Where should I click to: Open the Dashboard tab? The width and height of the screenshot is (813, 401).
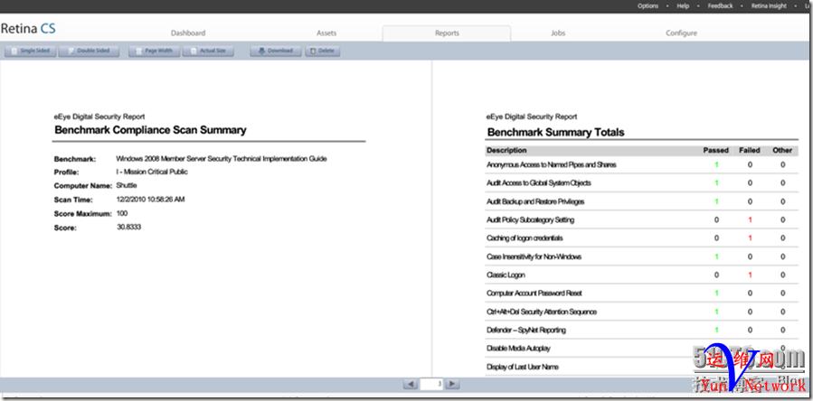pos(188,33)
